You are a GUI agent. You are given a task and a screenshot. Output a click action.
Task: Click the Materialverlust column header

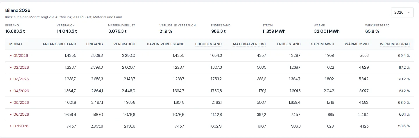[250, 44]
